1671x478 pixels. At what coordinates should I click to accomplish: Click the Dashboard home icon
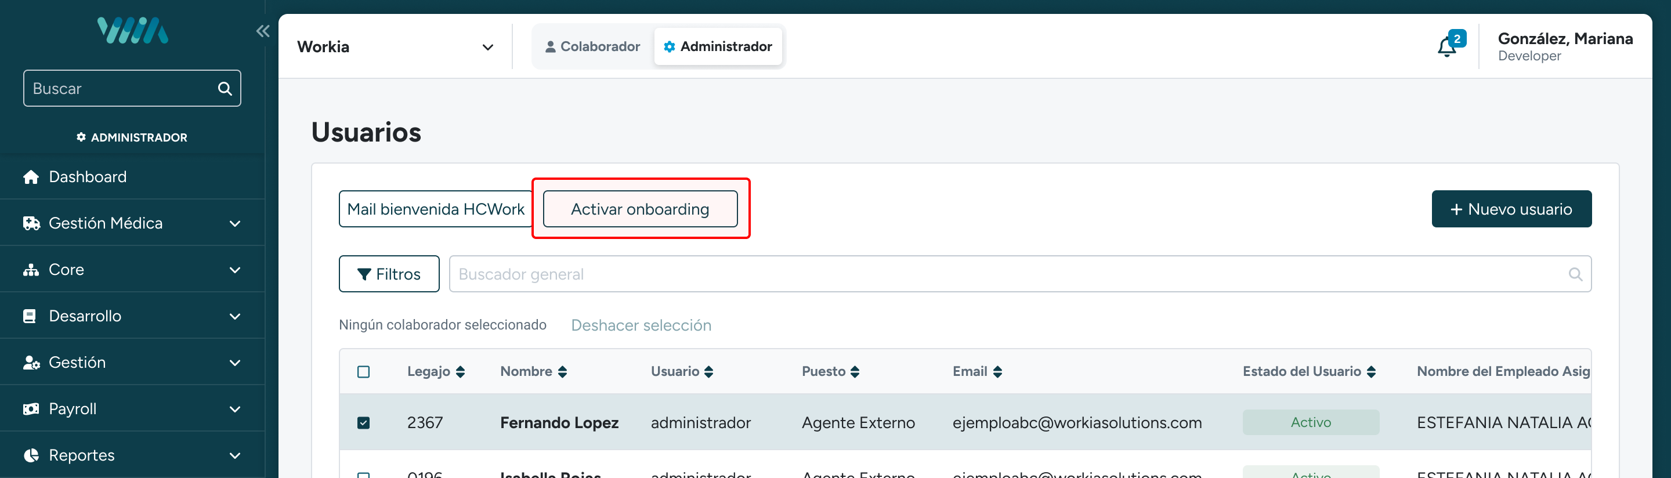tap(31, 177)
